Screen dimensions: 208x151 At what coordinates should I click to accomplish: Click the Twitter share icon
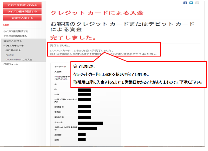tap(191, 3)
